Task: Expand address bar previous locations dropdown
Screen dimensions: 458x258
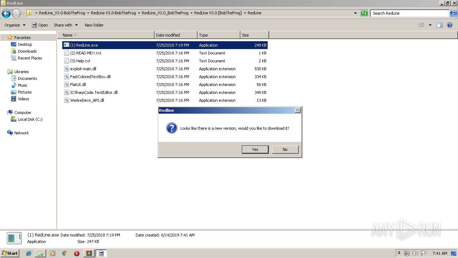Action: 355,13
